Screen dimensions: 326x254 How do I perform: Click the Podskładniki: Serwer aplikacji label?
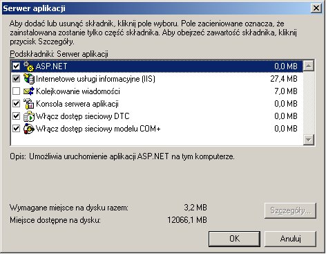(x=59, y=54)
